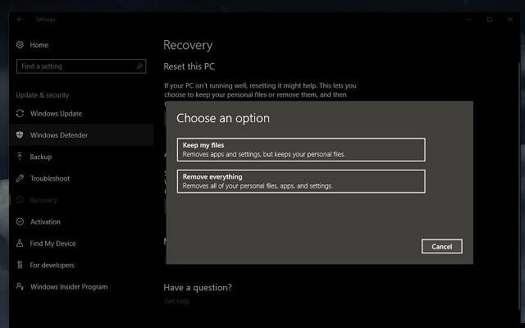Maximize the Settings window
This screenshot has width=525, height=328.
click(490, 20)
